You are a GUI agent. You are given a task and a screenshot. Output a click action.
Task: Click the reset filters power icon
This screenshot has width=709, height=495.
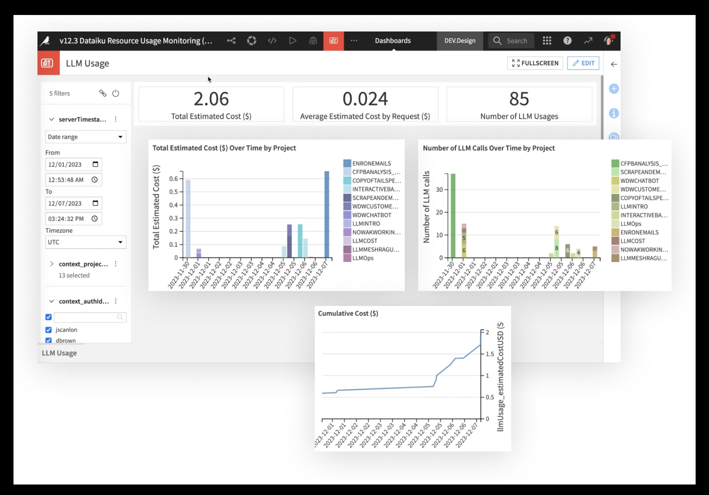pyautogui.click(x=115, y=93)
